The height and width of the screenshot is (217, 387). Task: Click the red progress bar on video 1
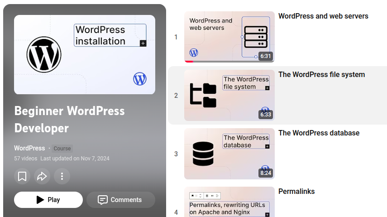(x=189, y=61)
